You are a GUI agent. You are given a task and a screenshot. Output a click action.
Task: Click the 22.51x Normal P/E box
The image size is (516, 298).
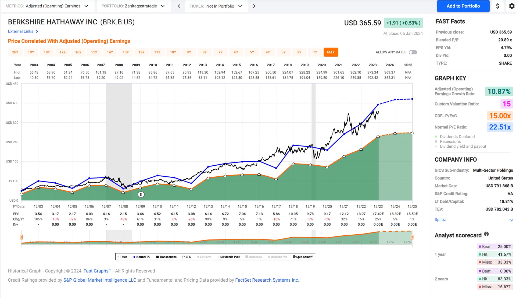pos(500,127)
